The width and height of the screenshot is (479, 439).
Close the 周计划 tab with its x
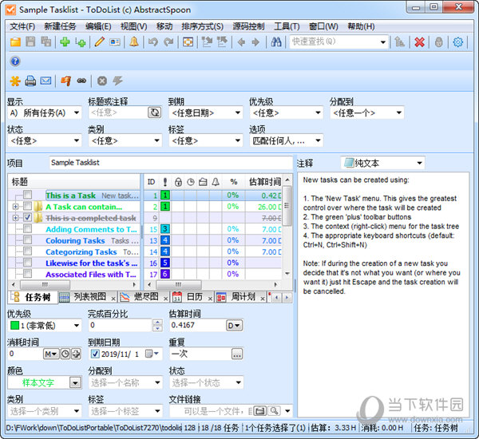tap(263, 299)
